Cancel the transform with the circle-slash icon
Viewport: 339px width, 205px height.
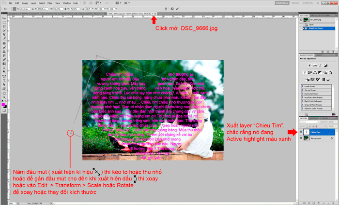171,9
